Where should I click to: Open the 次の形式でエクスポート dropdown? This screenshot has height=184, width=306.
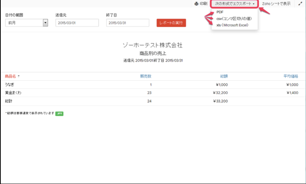(x=235, y=4)
